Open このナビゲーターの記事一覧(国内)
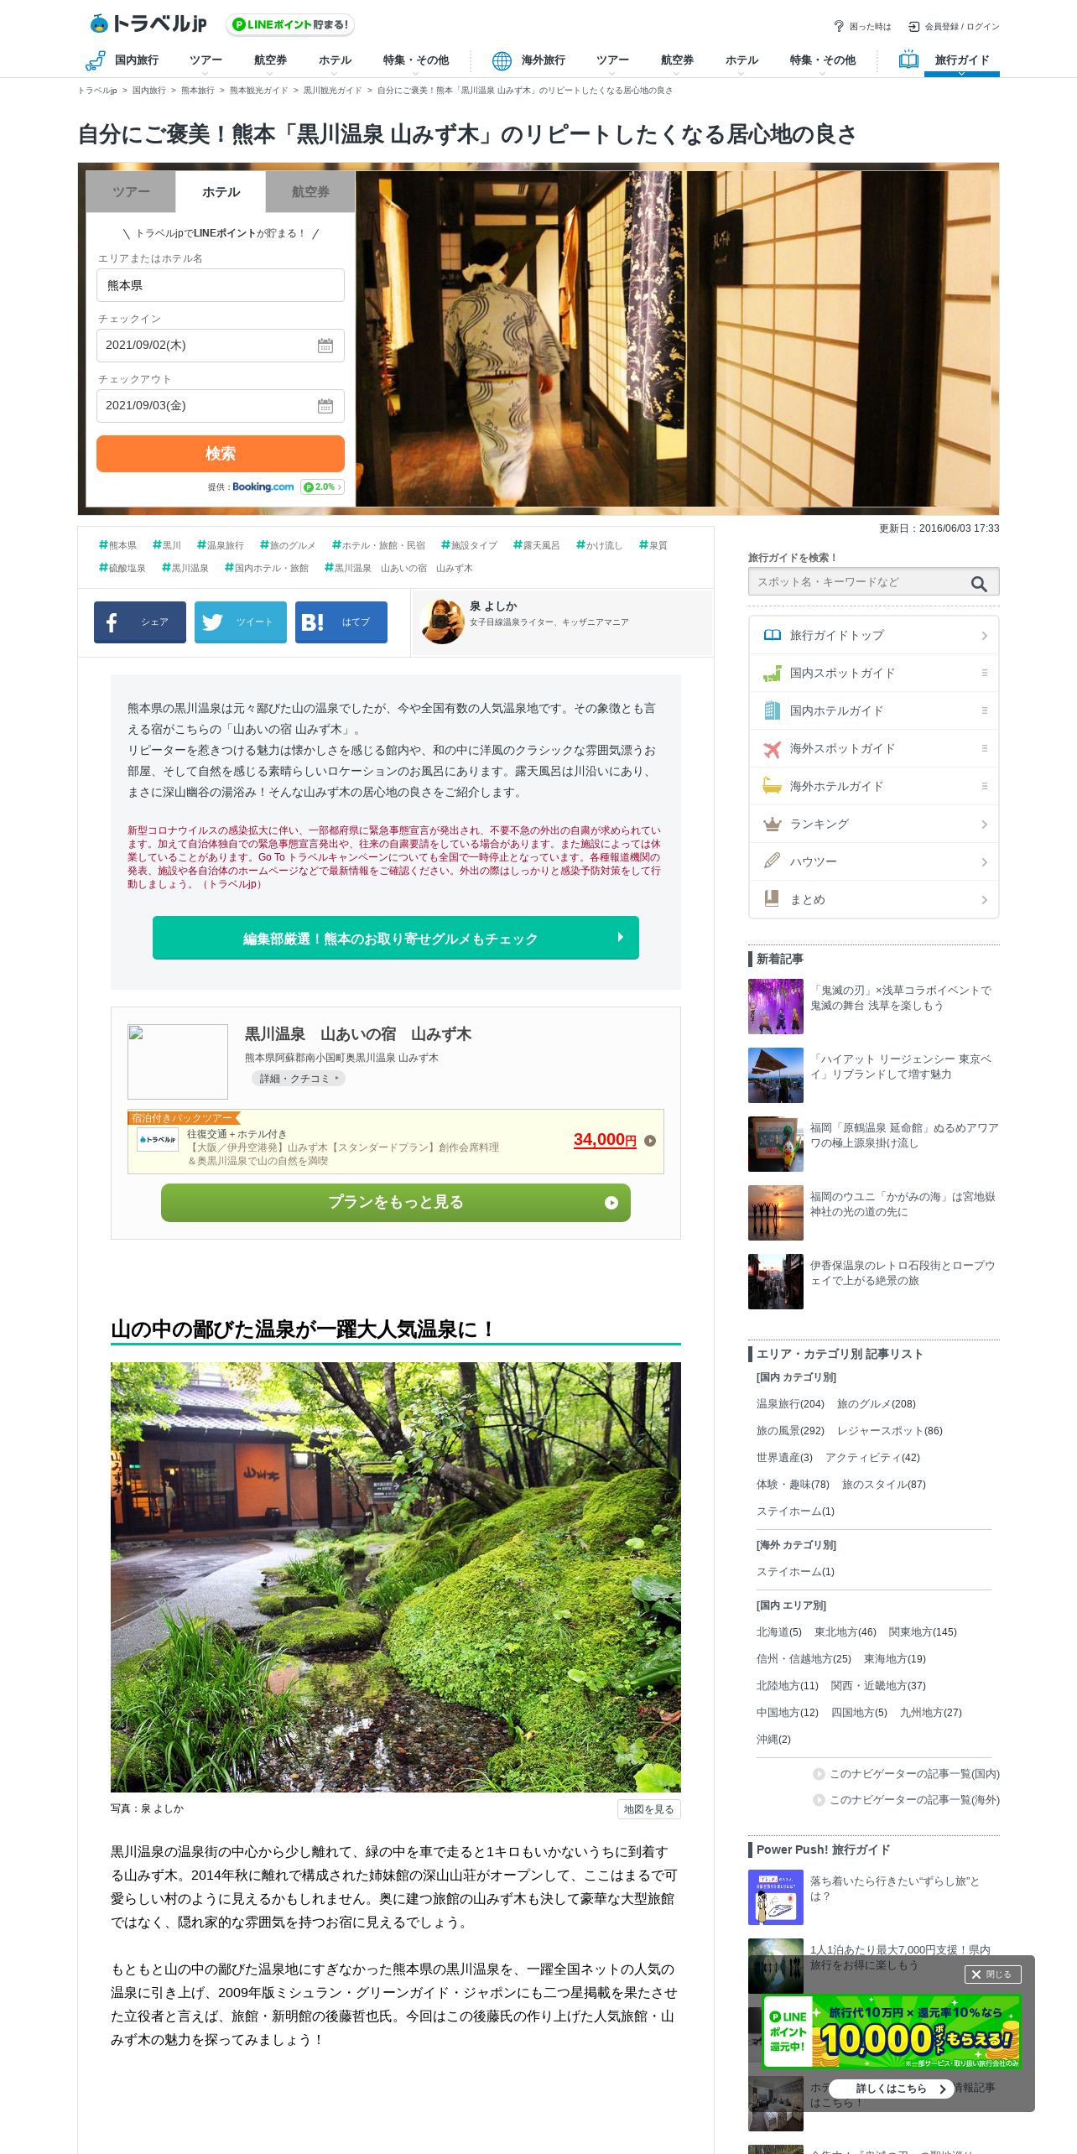 [906, 1774]
